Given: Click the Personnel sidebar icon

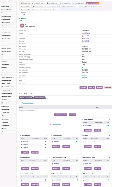Looking at the screenshot, I should tap(1, 68).
